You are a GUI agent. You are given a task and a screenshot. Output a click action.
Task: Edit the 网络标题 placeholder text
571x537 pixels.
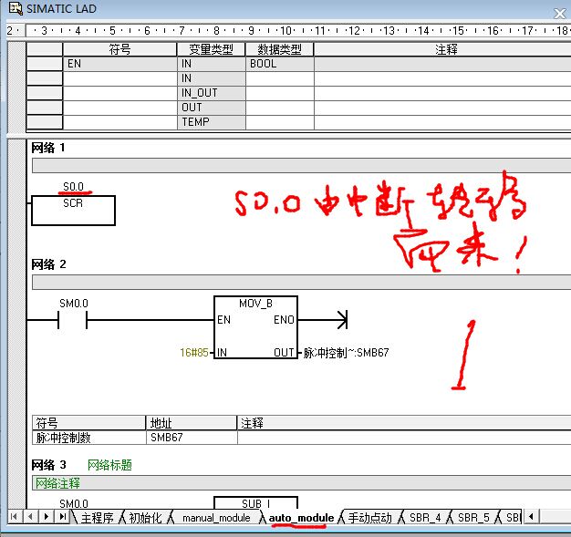pyautogui.click(x=109, y=465)
